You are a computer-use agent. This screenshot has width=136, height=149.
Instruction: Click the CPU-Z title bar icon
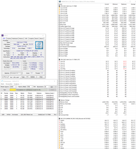2,35
